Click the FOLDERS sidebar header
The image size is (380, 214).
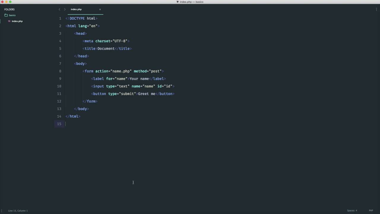pos(9,9)
